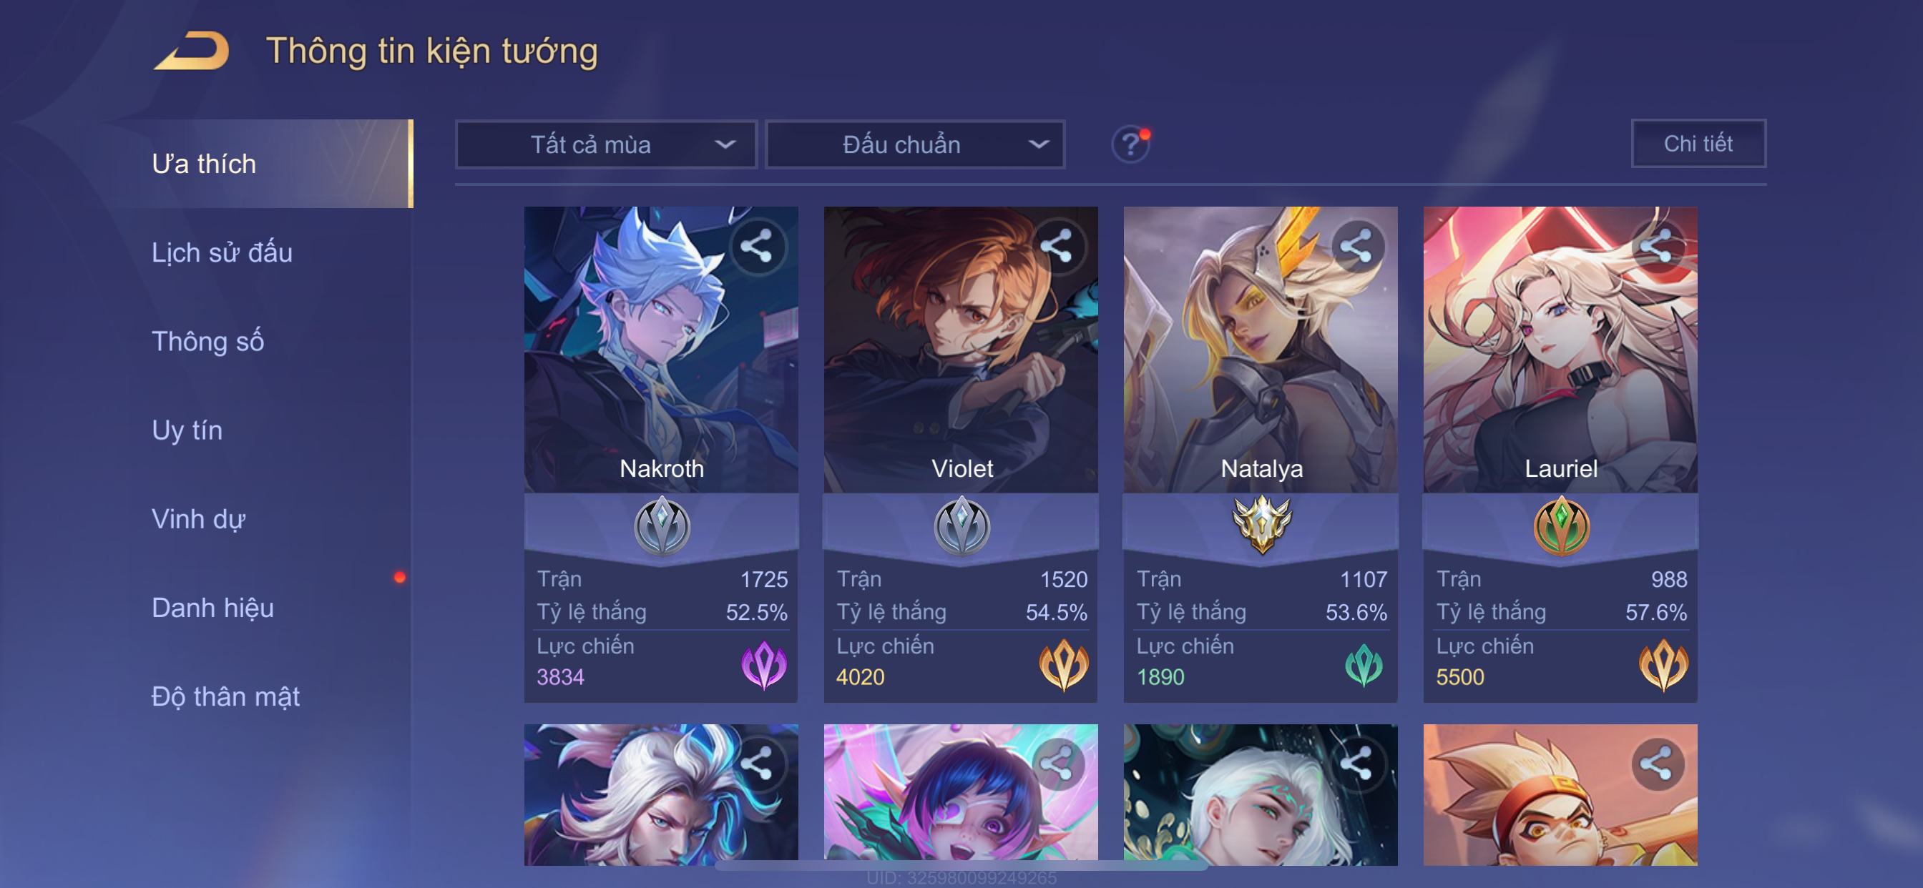The image size is (1923, 888).
Task: Switch to the "Lịch sử đấu" tab
Action: pos(222,253)
